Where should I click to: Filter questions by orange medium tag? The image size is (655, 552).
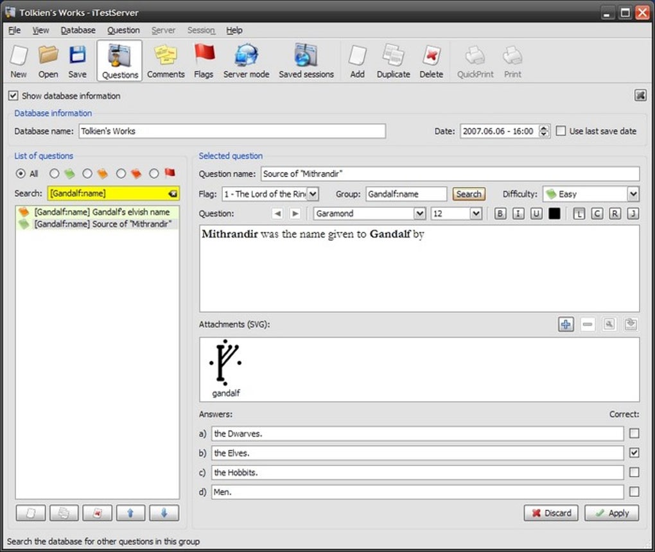pos(87,173)
